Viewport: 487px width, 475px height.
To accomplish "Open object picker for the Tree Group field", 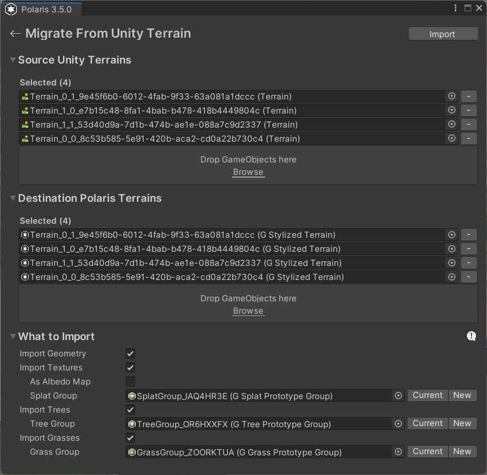I will point(398,423).
